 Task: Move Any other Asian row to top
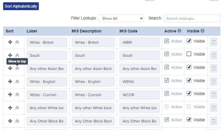point(17,68)
